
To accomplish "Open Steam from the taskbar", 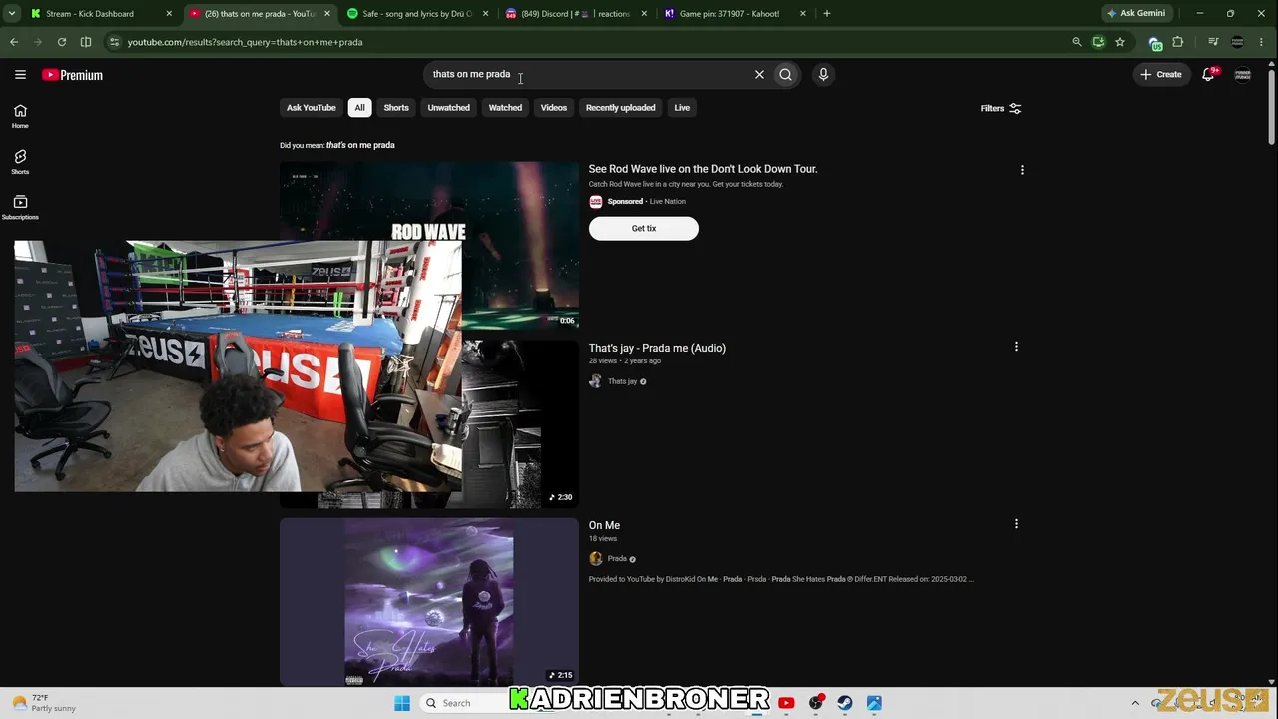I will [x=845, y=703].
